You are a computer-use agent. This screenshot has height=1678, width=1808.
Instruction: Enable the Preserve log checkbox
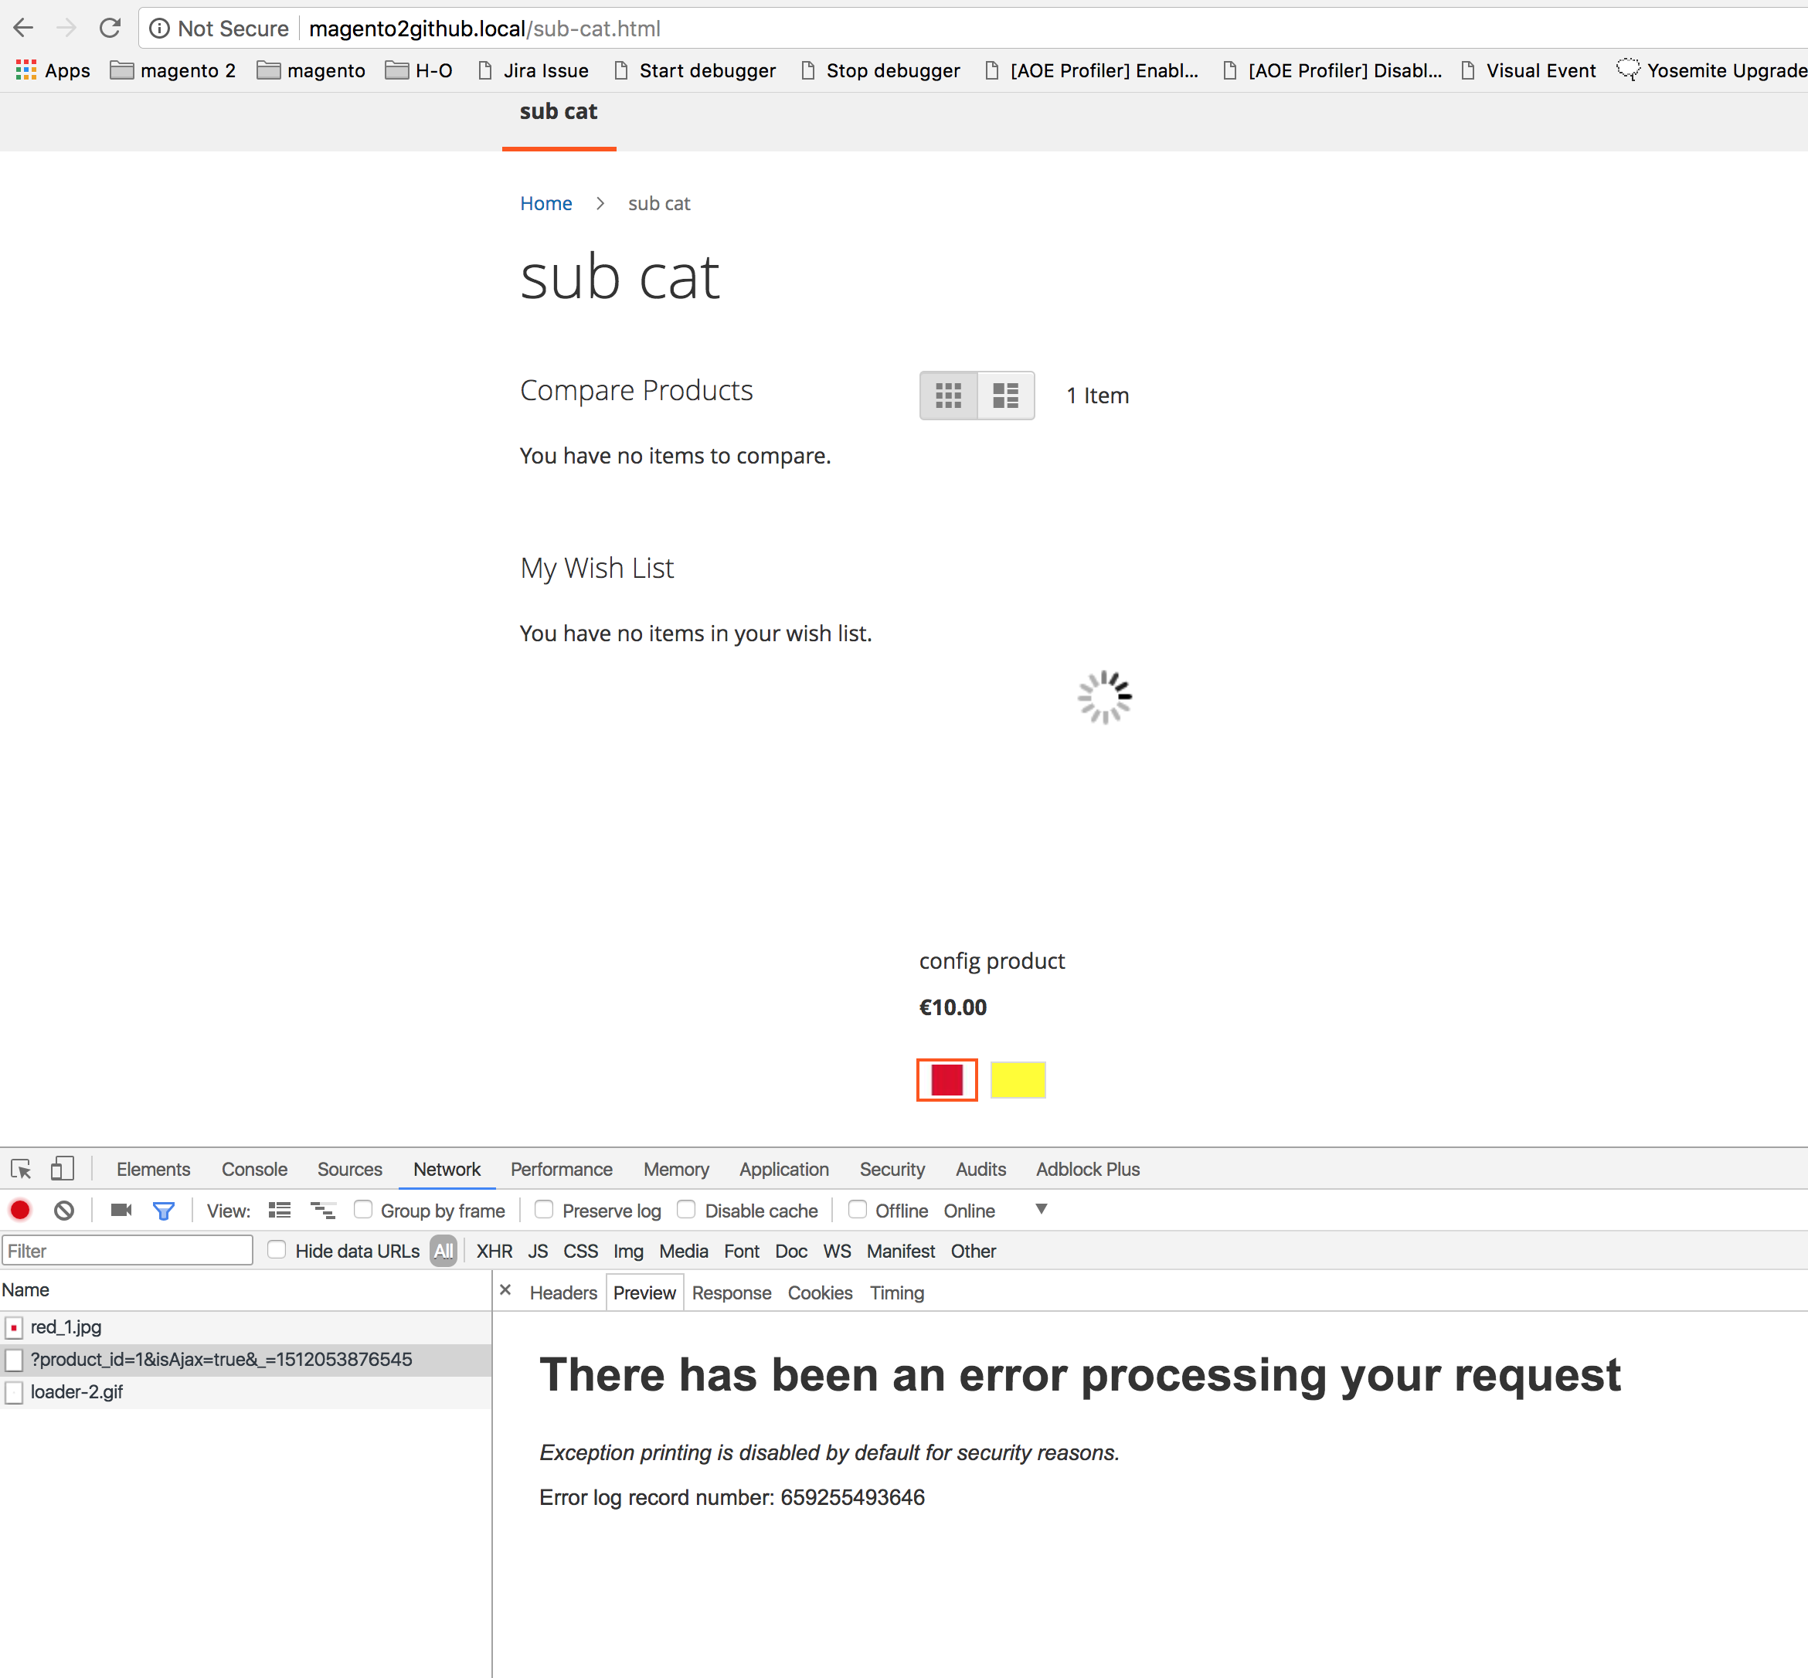[x=543, y=1210]
